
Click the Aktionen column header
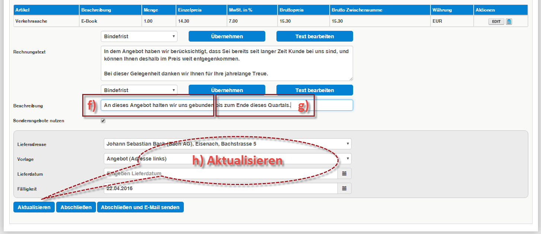(501, 10)
